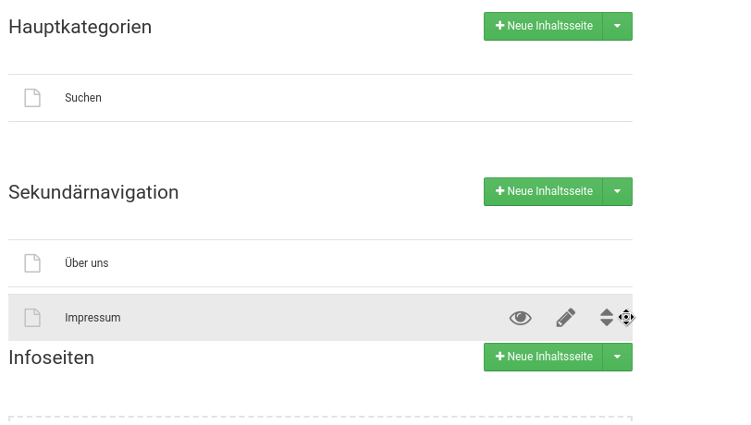
Task: Expand the dropdown arrow in Hauptkategorien
Action: tap(617, 26)
